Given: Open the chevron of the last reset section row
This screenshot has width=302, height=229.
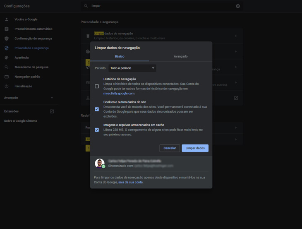Looking at the screenshot, I should pyautogui.click(x=236, y=139).
